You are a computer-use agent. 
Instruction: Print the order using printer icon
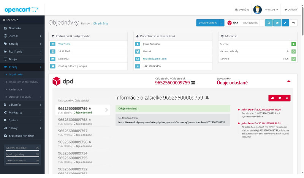[x=269, y=23]
